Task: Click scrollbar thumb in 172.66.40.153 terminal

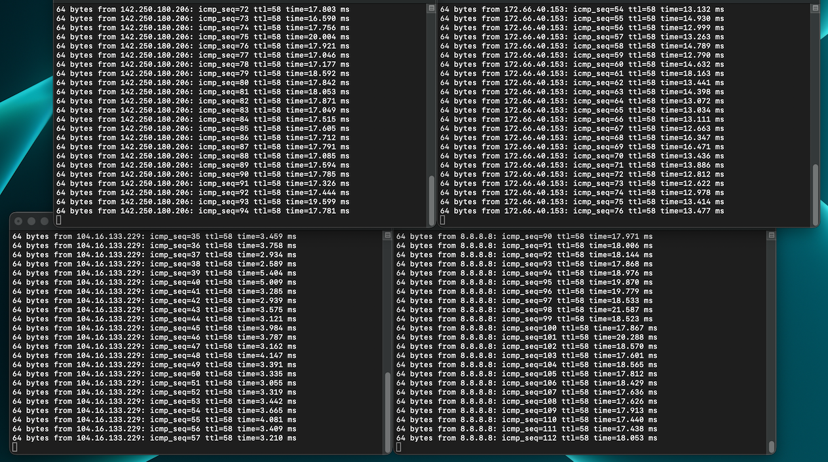Action: point(815,194)
